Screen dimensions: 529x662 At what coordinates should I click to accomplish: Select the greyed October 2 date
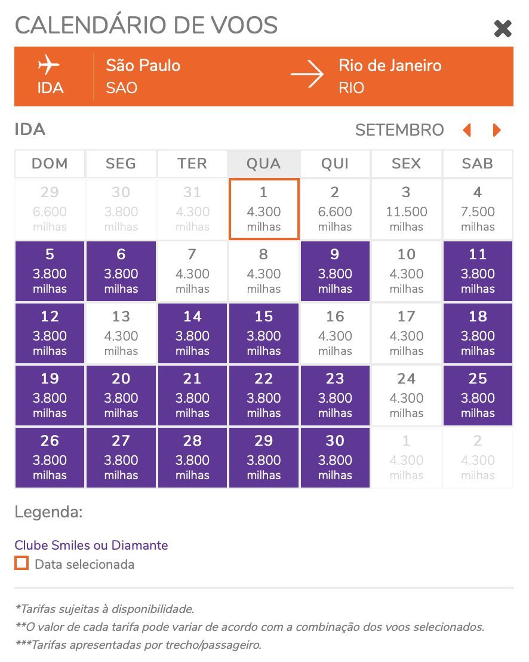pos(478,457)
